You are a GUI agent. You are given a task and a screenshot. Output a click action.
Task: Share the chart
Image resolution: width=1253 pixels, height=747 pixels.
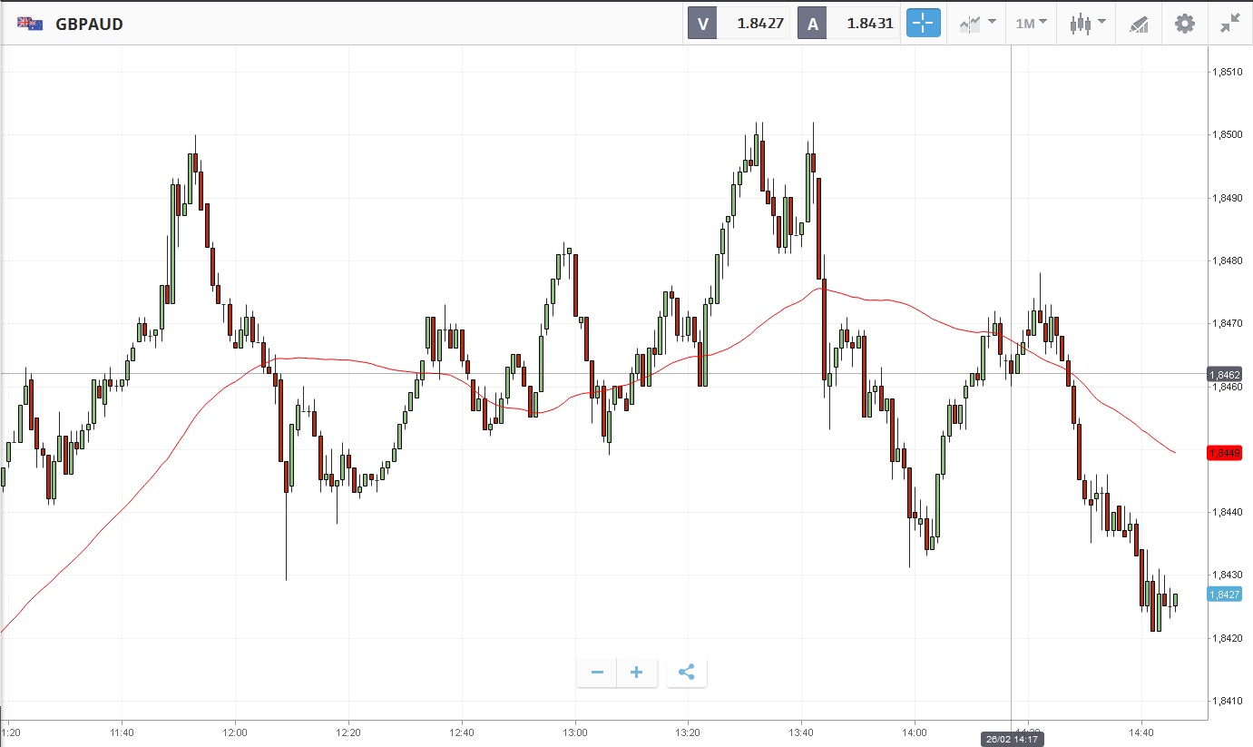pyautogui.click(x=687, y=673)
